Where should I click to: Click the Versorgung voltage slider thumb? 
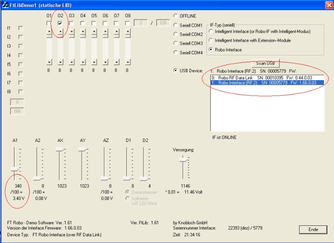183,159
